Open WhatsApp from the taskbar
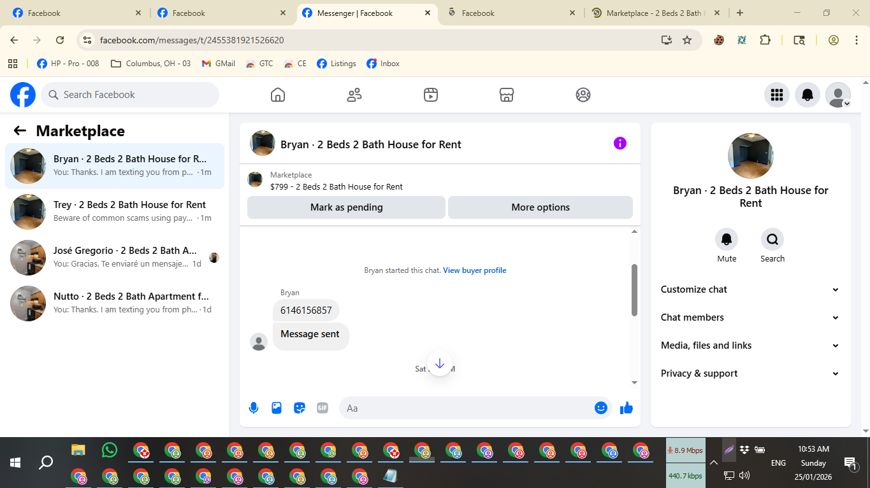 110,450
